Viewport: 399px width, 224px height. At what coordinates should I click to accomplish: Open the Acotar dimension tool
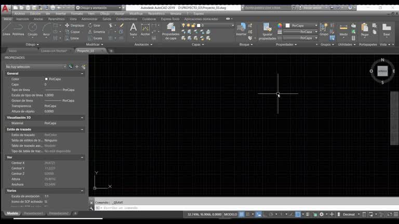coord(145,30)
